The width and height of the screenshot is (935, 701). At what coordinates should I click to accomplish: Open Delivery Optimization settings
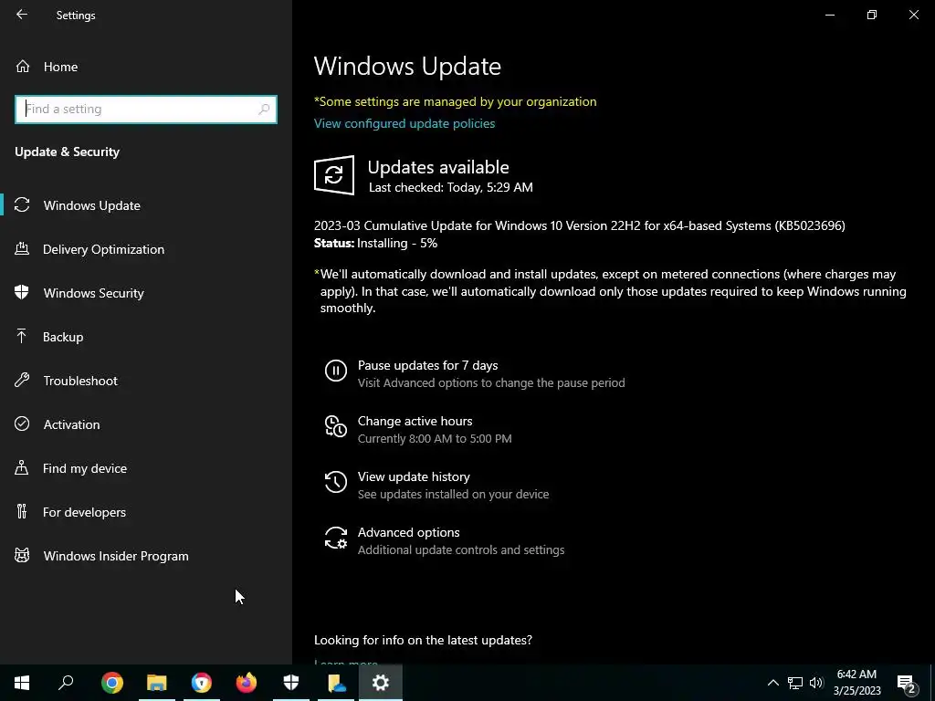coord(103,249)
